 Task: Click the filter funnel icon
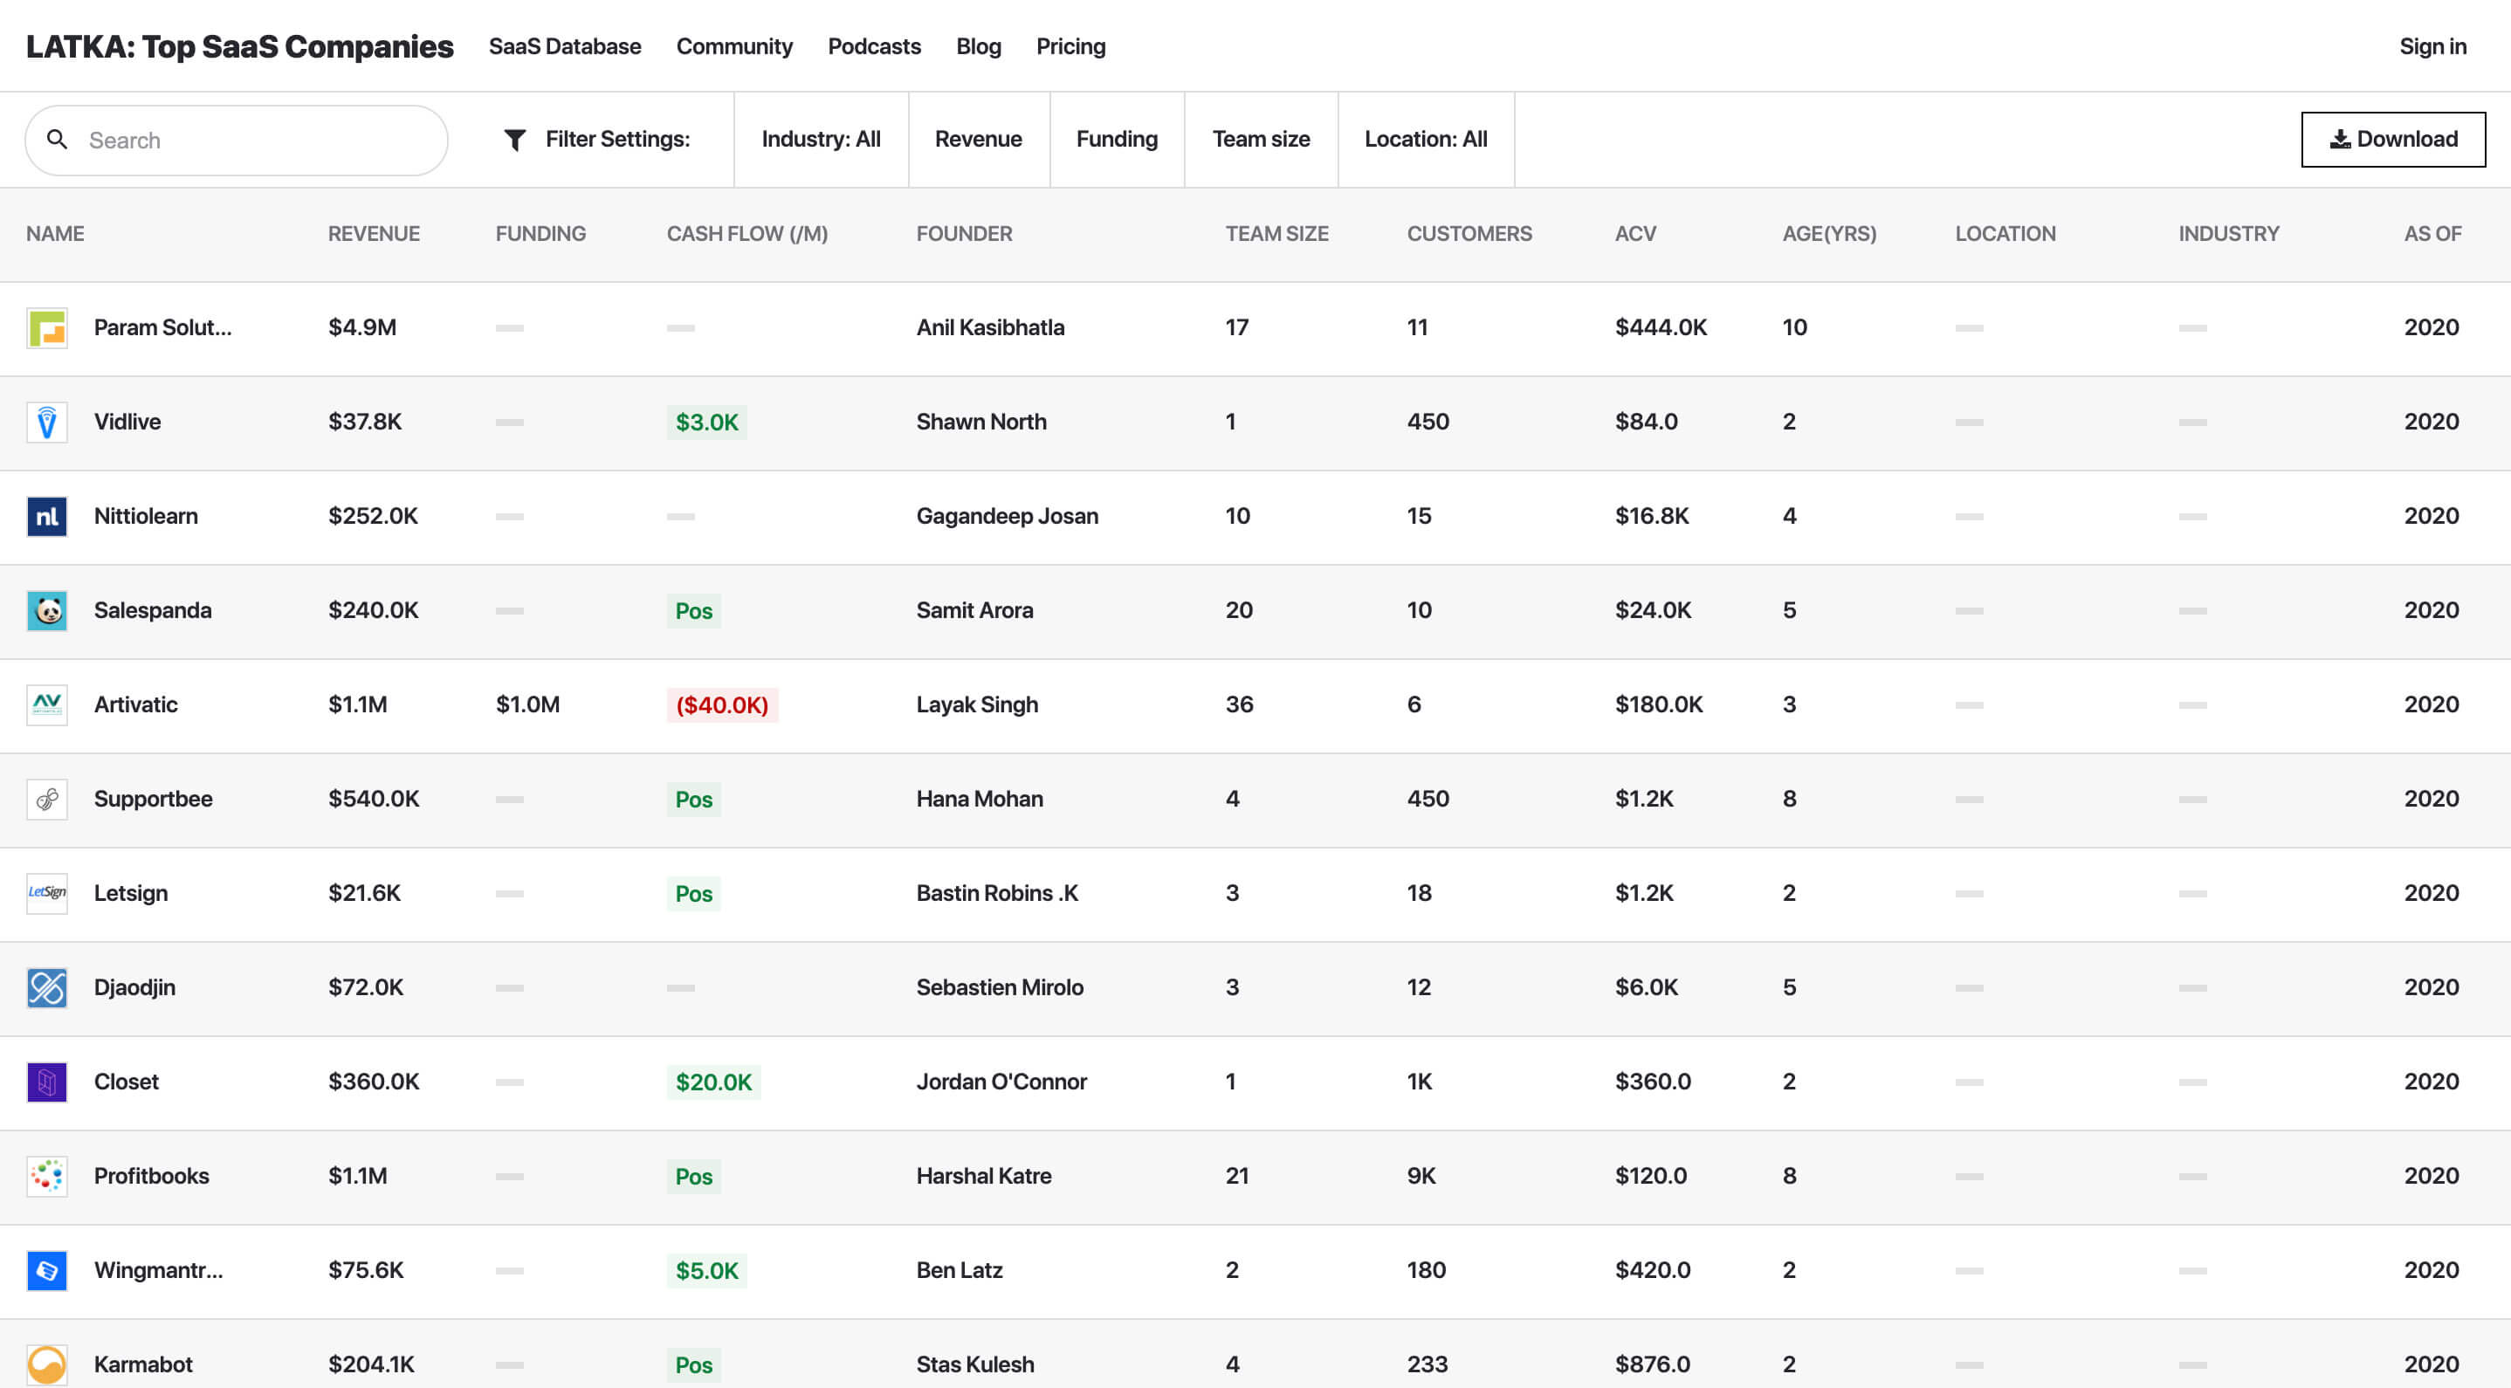pyautogui.click(x=514, y=141)
